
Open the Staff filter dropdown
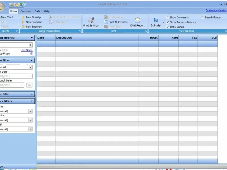[x=30, y=129]
